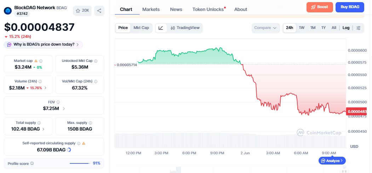The image size is (372, 173).
Task: Click the 15.2% (24h) change text
Action: pyautogui.click(x=20, y=37)
